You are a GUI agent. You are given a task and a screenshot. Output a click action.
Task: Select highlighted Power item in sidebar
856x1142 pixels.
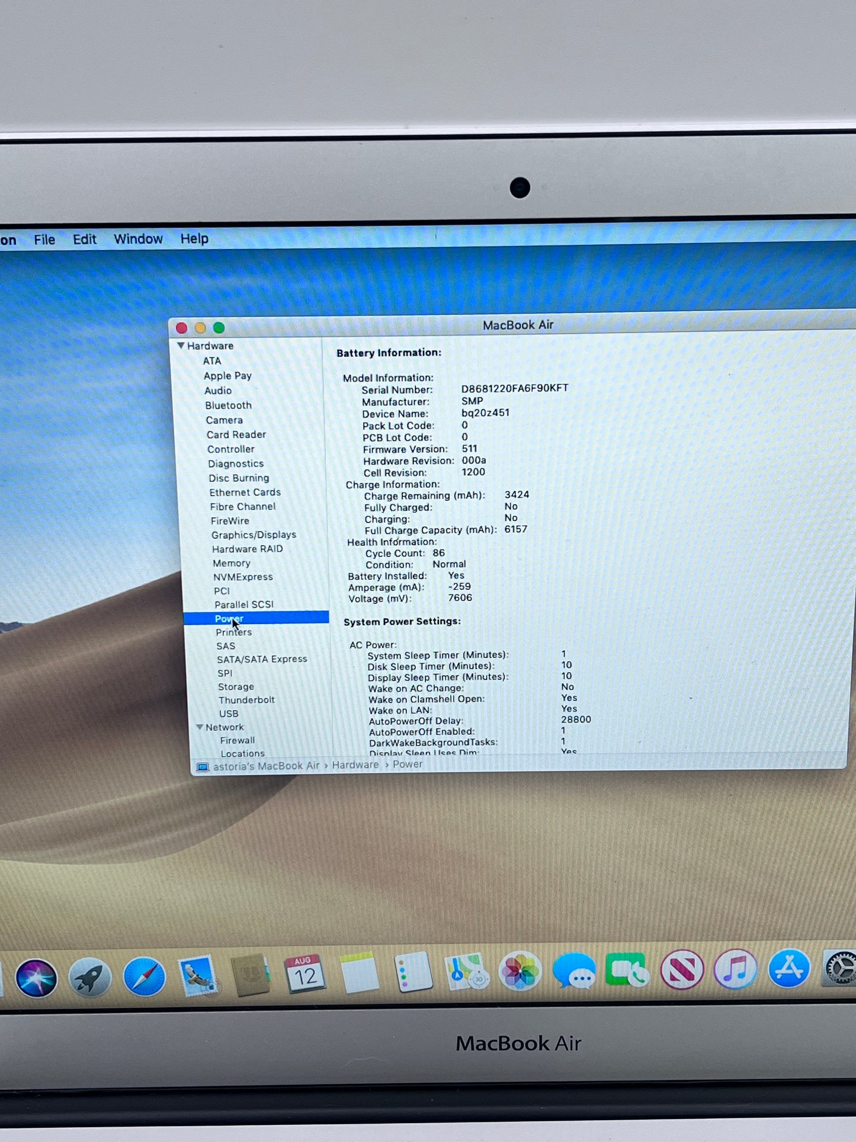(x=256, y=618)
